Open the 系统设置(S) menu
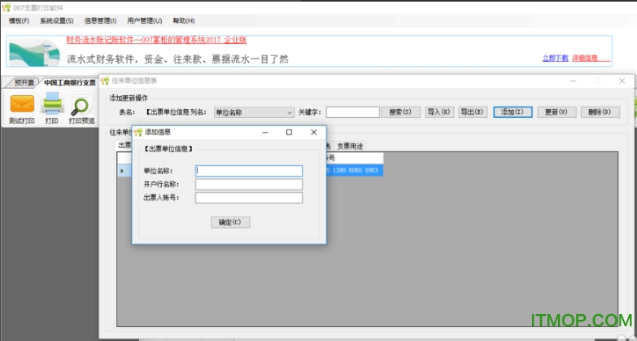This screenshot has height=341, width=637. (56, 20)
